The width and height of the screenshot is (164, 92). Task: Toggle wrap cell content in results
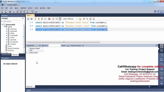click(x=83, y=45)
